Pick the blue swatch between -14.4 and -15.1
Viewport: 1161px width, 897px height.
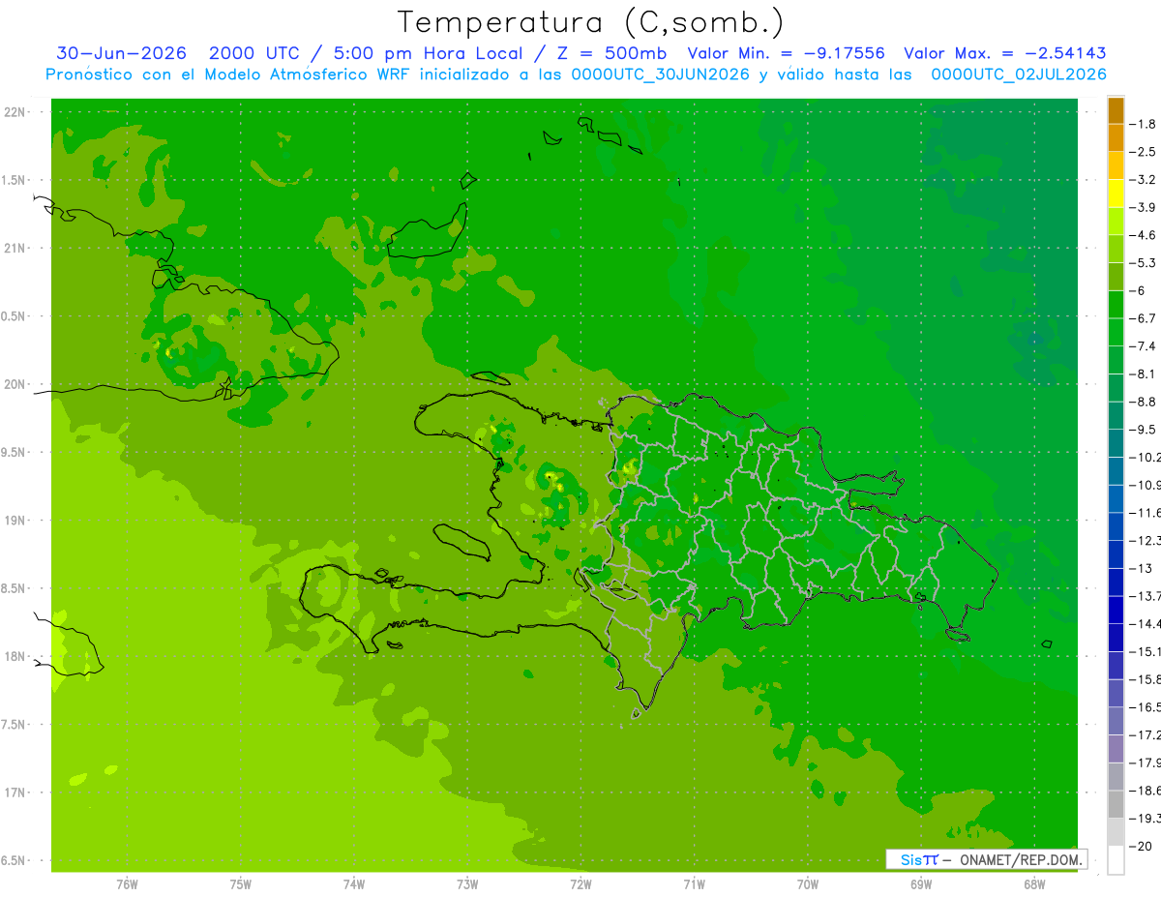(1116, 638)
